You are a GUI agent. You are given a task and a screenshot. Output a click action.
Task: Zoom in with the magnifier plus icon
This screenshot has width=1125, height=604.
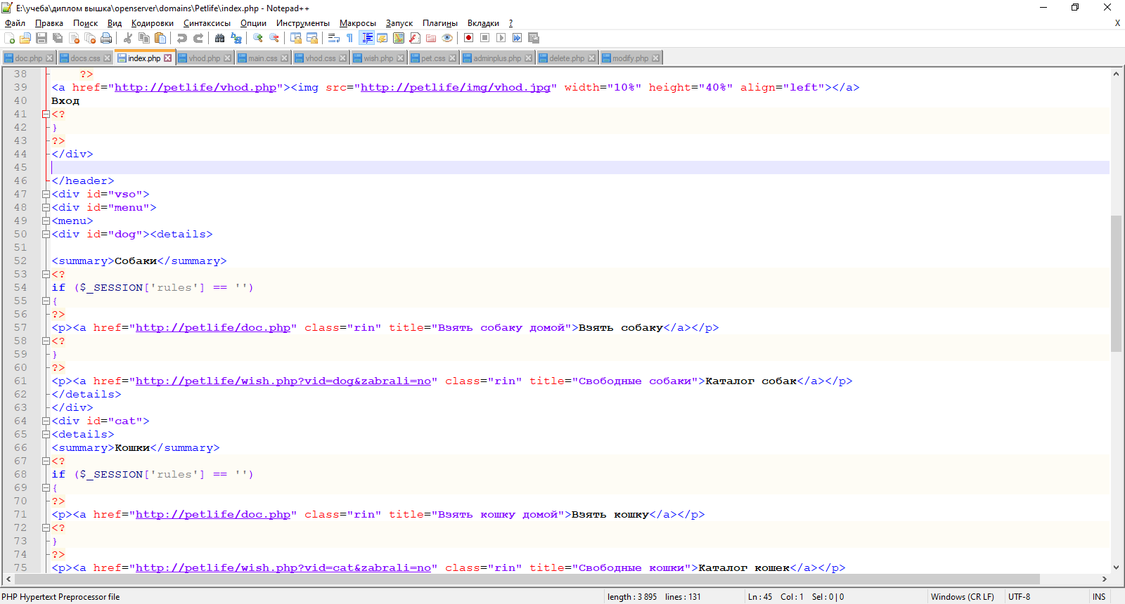click(x=258, y=38)
